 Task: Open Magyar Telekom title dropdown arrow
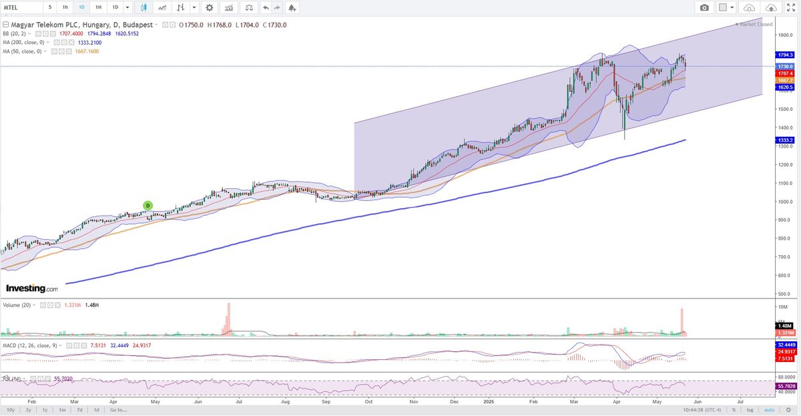coord(156,25)
